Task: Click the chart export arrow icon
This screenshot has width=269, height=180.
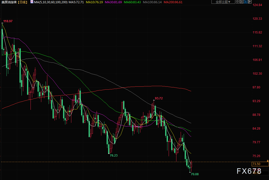Action: pyautogui.click(x=250, y=2)
